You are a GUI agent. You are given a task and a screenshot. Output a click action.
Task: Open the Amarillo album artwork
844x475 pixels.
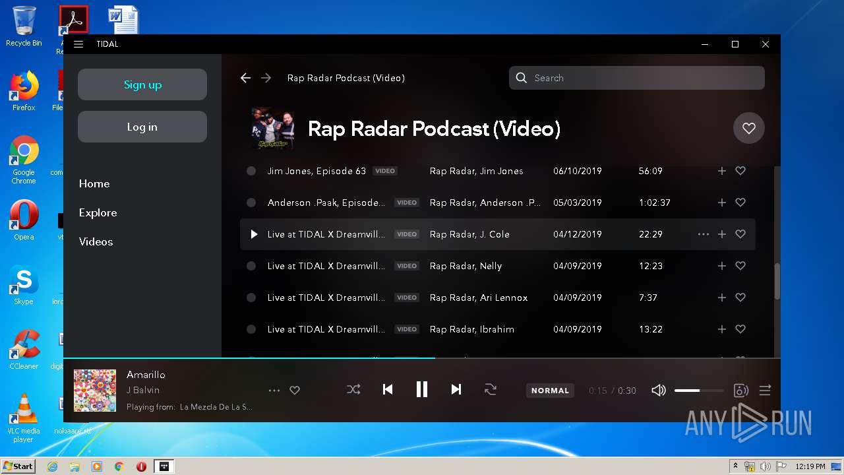[95, 391]
